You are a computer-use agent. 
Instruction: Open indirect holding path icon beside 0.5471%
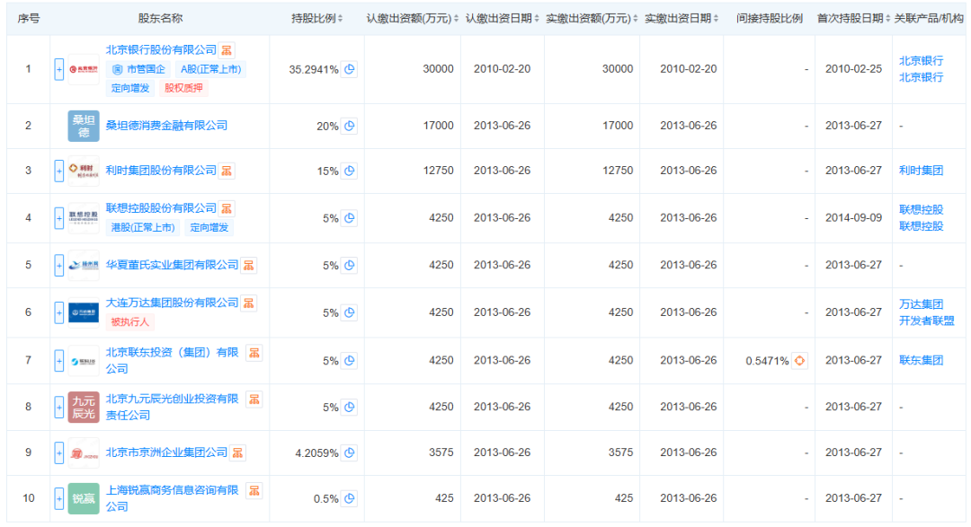799,361
